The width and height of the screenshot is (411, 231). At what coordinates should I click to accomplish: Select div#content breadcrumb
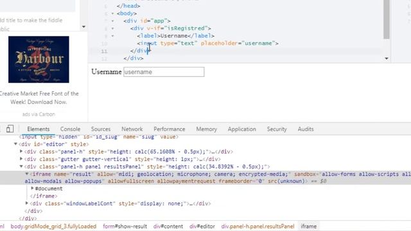(x=168, y=227)
